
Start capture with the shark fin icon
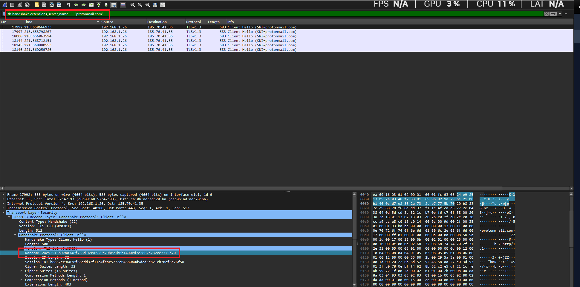point(5,5)
